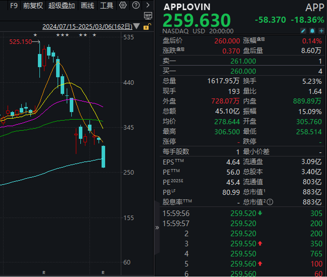
Task: Click the three-star event marker
Action: (x=63, y=35)
